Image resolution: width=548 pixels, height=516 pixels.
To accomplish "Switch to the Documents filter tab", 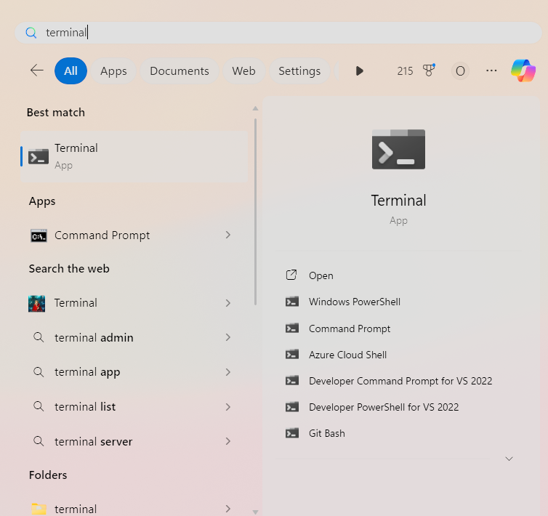I will pyautogui.click(x=180, y=71).
